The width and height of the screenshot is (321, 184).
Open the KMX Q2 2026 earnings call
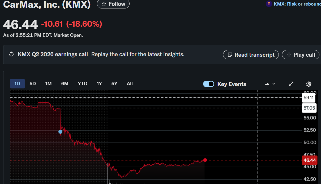[53, 54]
